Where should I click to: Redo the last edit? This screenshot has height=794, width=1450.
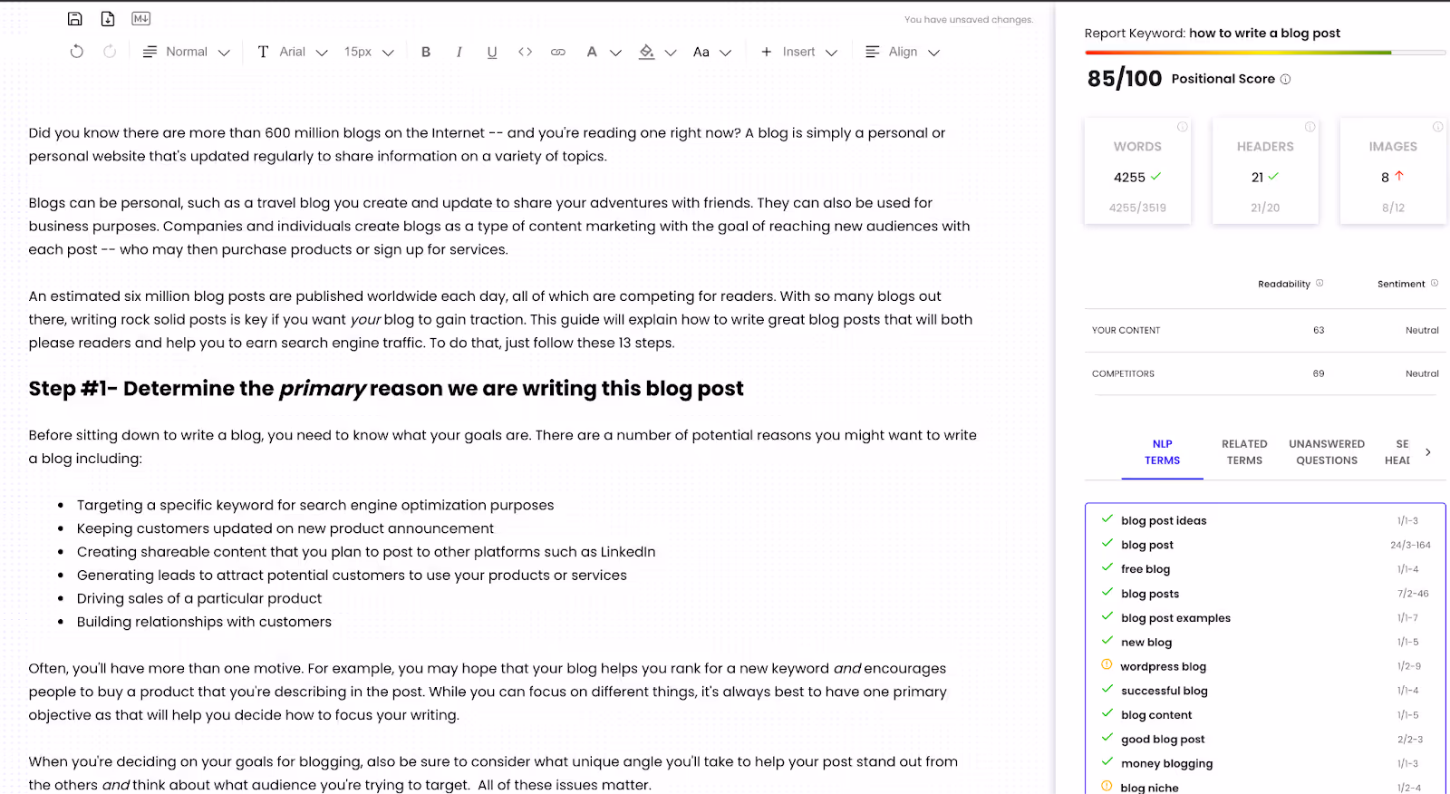(110, 52)
